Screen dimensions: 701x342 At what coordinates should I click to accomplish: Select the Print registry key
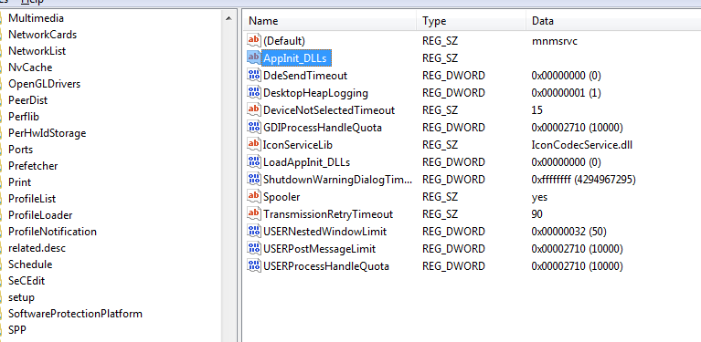20,182
